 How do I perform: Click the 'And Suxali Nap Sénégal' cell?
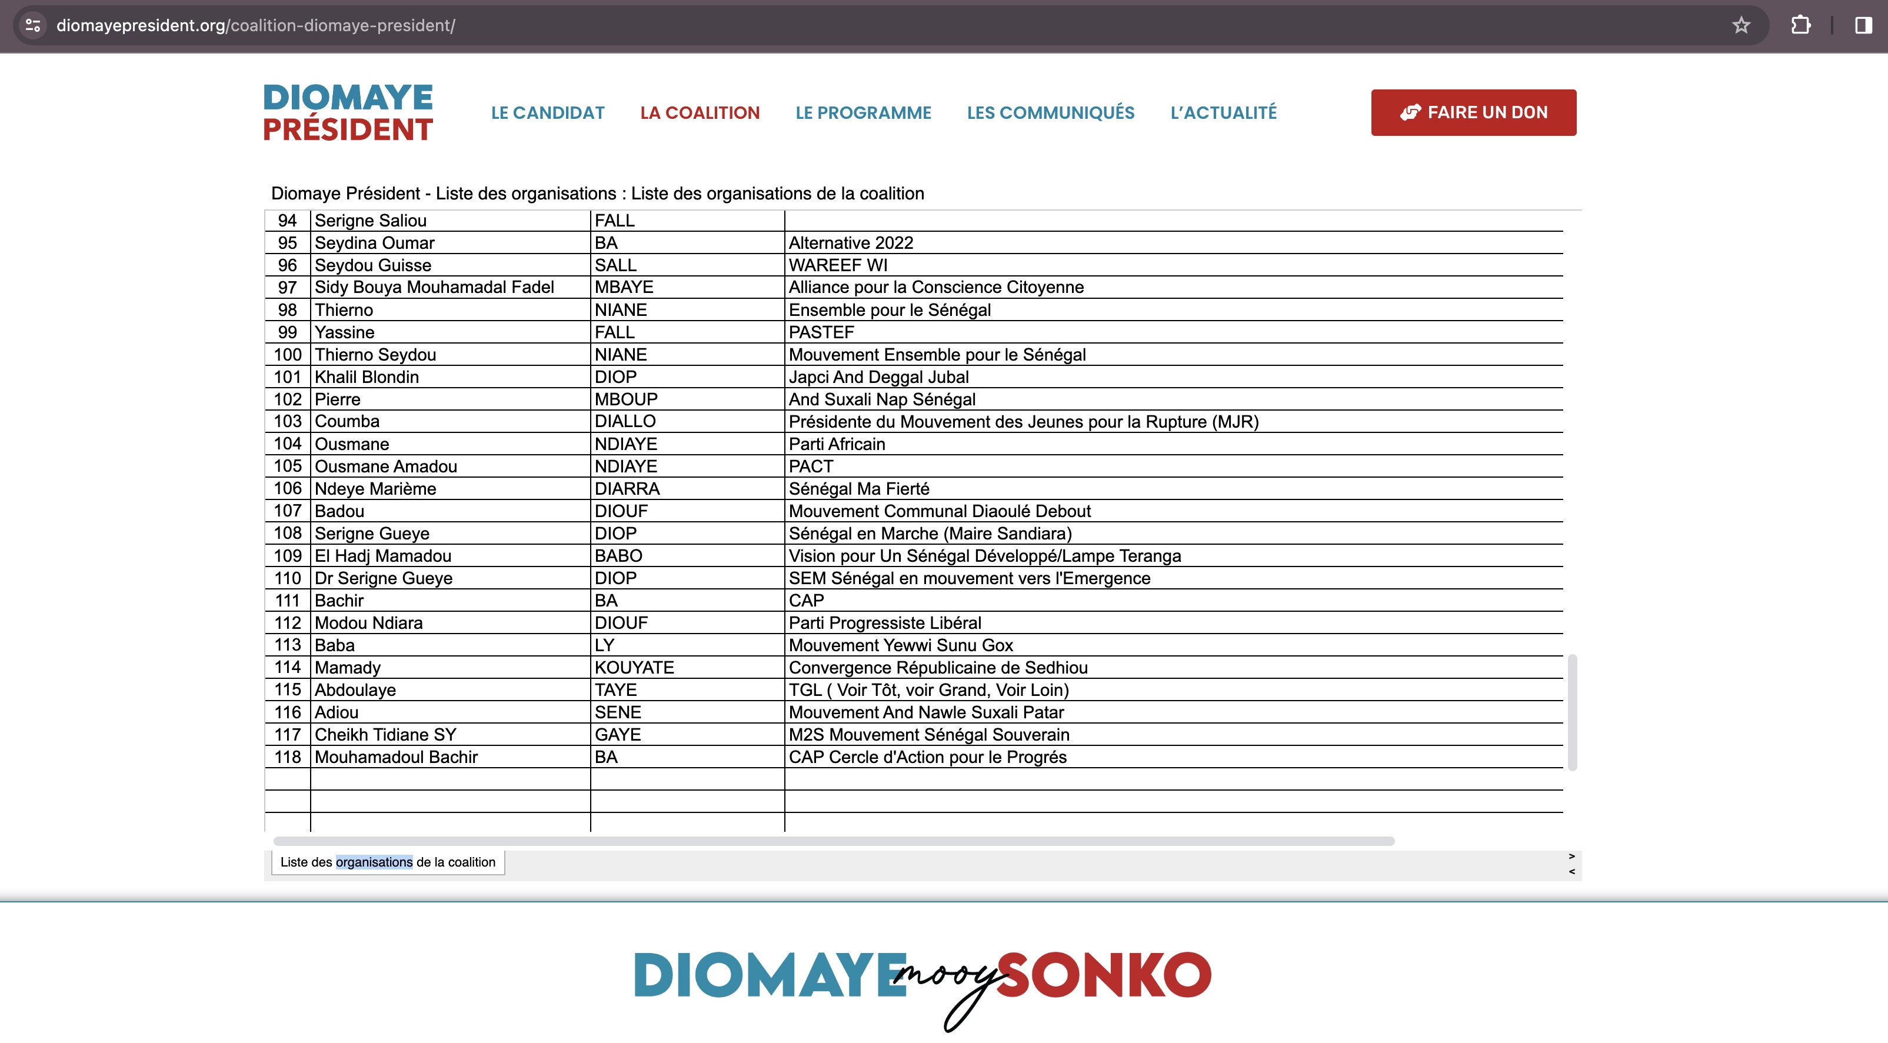coord(1173,399)
